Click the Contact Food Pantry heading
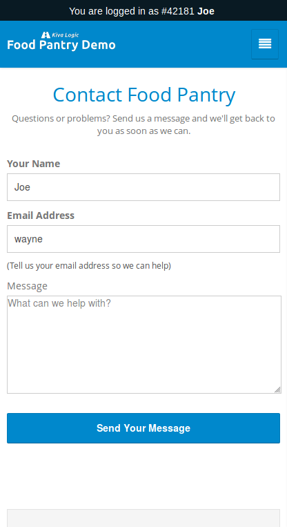Screen dimensions: 287x527 point(144,95)
